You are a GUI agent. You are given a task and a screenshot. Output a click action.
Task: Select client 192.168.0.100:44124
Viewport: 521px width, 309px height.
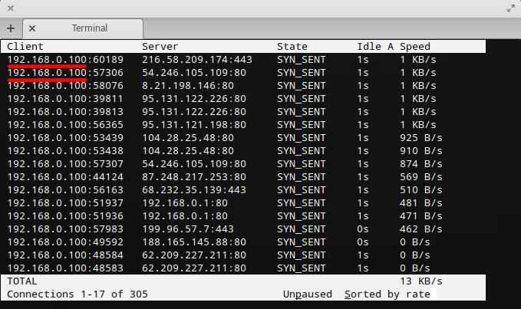[x=65, y=177]
